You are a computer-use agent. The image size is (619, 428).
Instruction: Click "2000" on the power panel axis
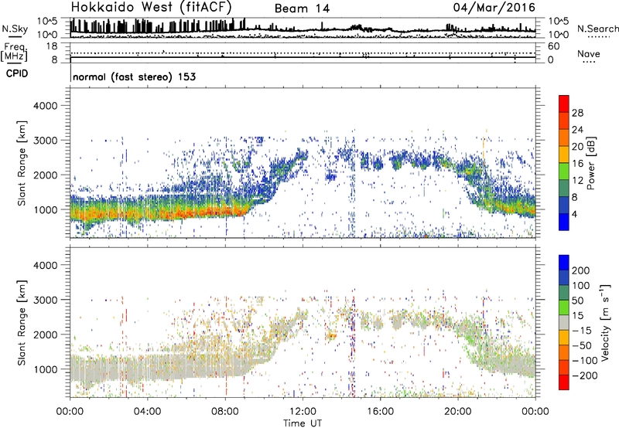pyautogui.click(x=46, y=175)
